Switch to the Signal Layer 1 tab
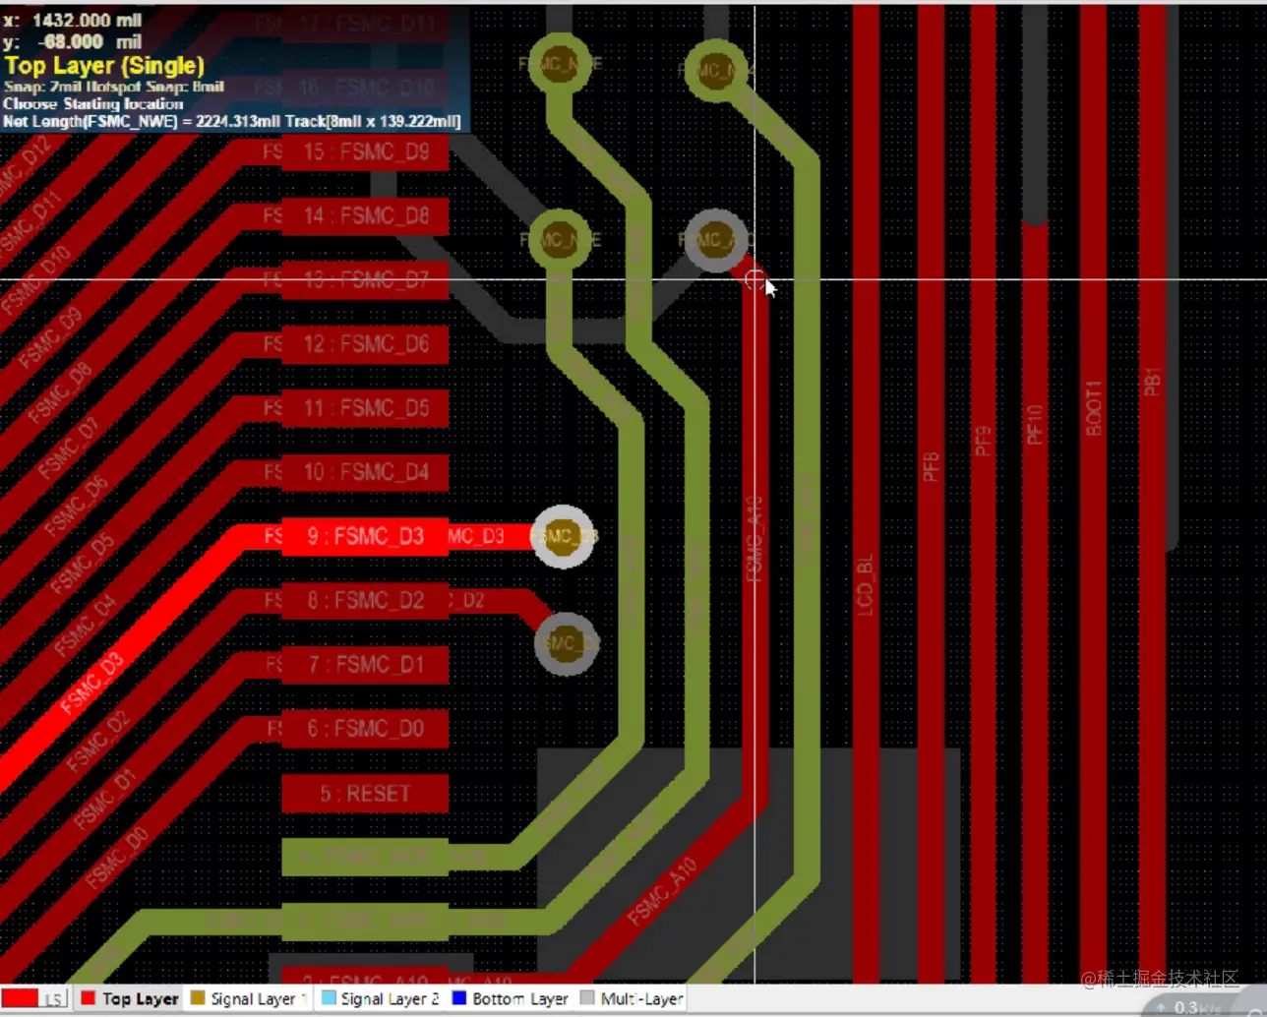The height and width of the screenshot is (1017, 1267). [249, 998]
